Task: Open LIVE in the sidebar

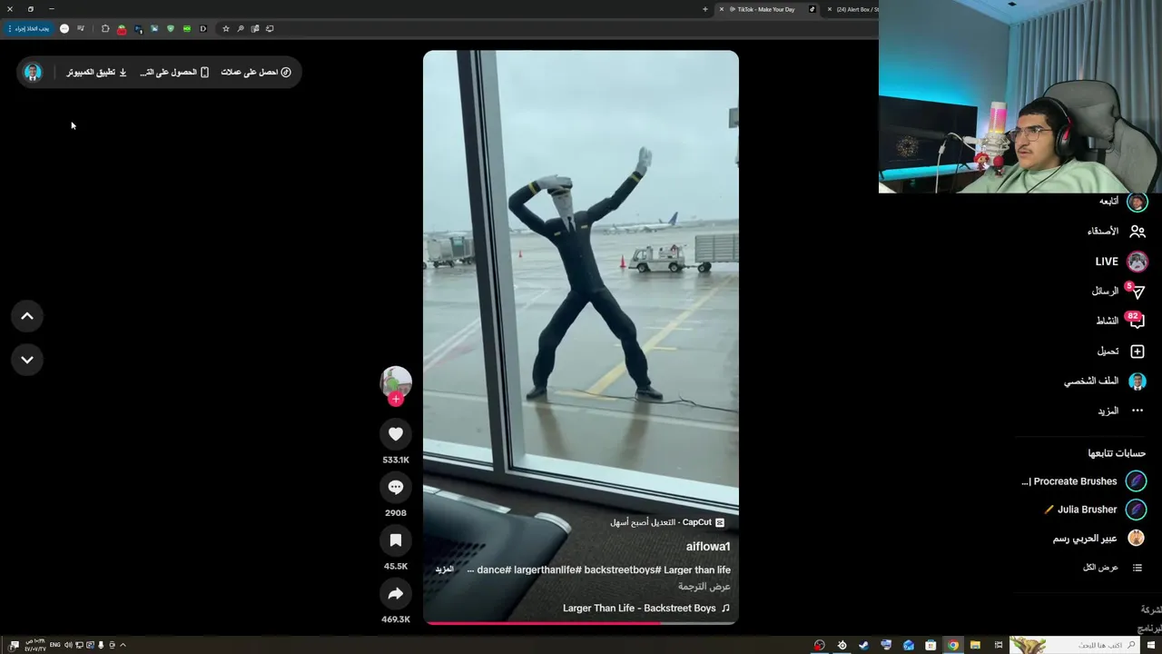Action: click(1121, 262)
